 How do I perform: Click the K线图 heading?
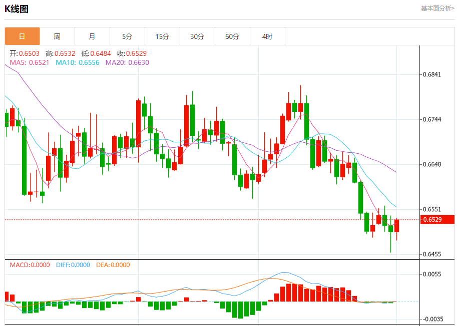tap(17, 9)
